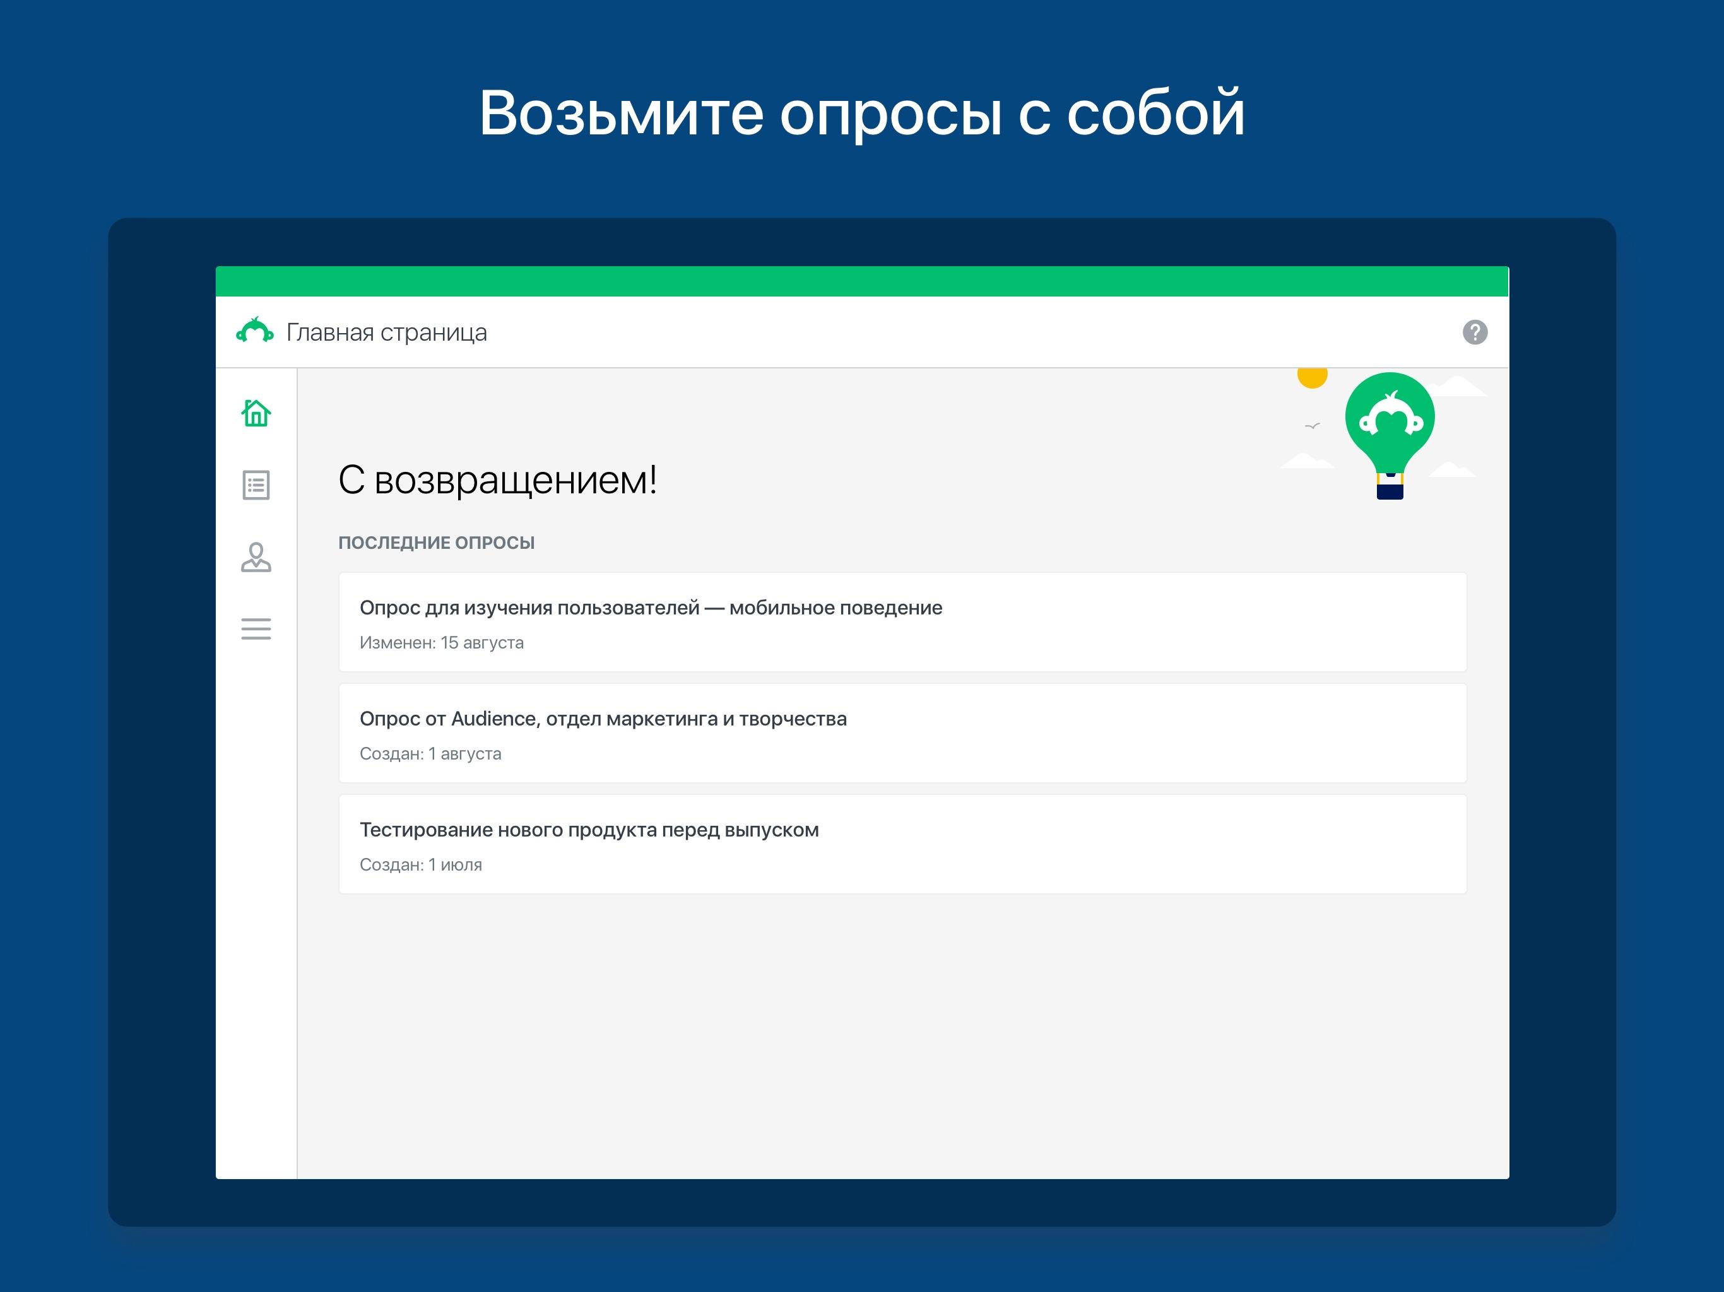The height and width of the screenshot is (1292, 1724).
Task: Click the 'Главная страница' header title
Action: (x=387, y=332)
